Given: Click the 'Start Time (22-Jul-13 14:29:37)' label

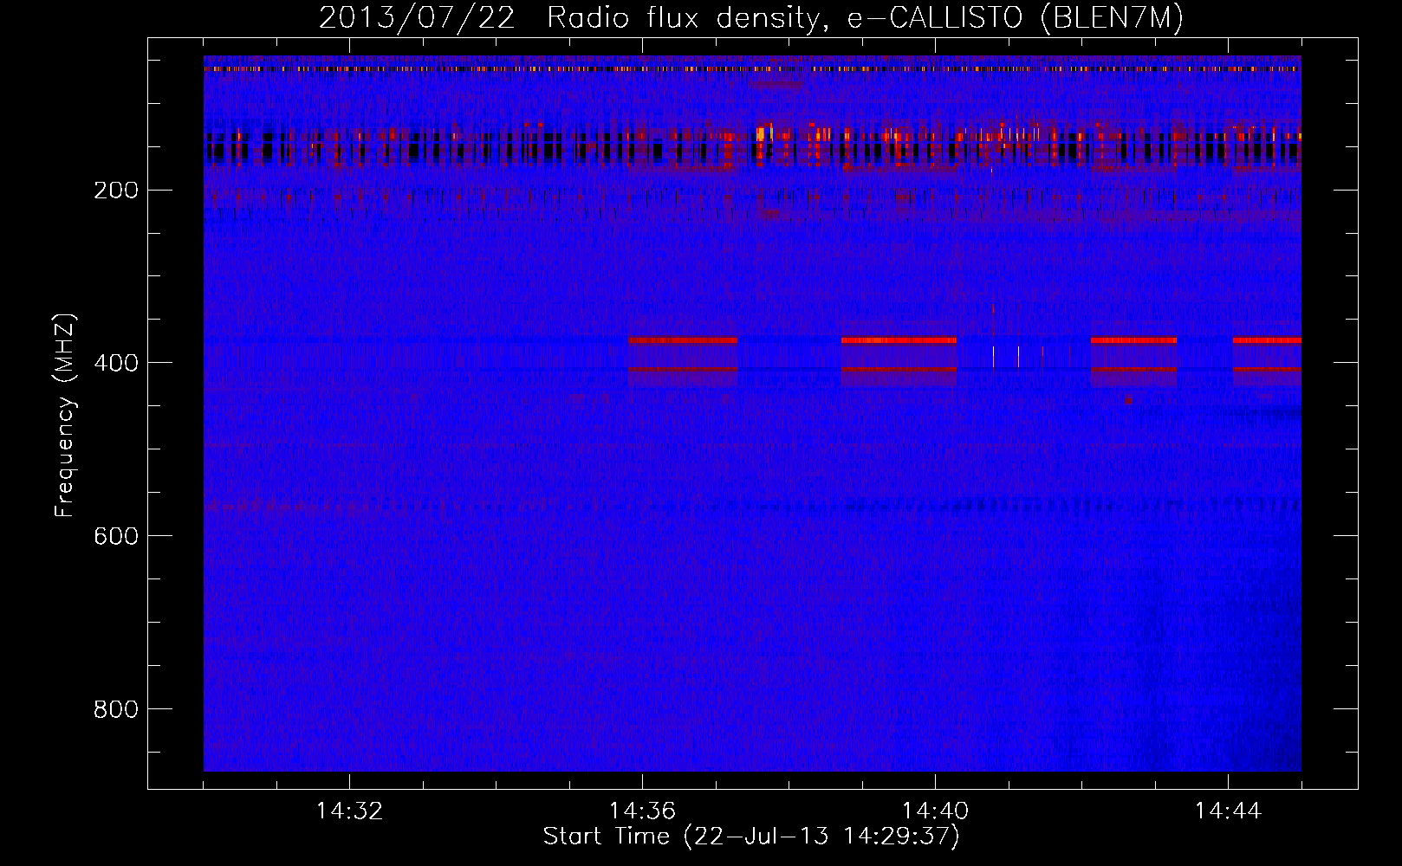Looking at the screenshot, I should click(x=751, y=837).
